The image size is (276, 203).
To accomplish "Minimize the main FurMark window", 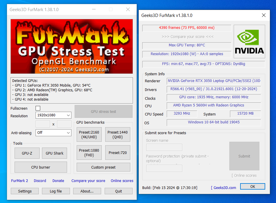I will click(x=94, y=9).
